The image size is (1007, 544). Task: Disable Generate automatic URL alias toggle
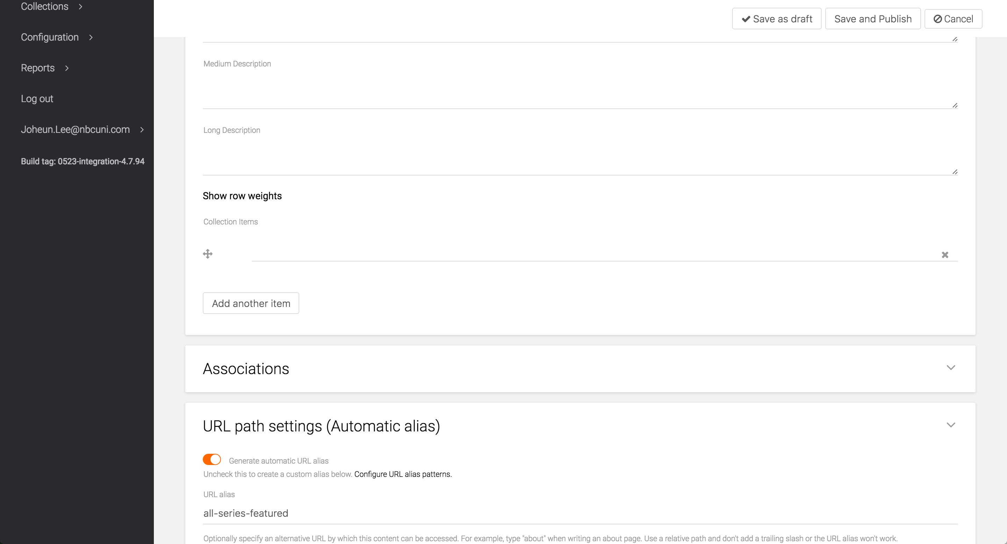click(212, 460)
